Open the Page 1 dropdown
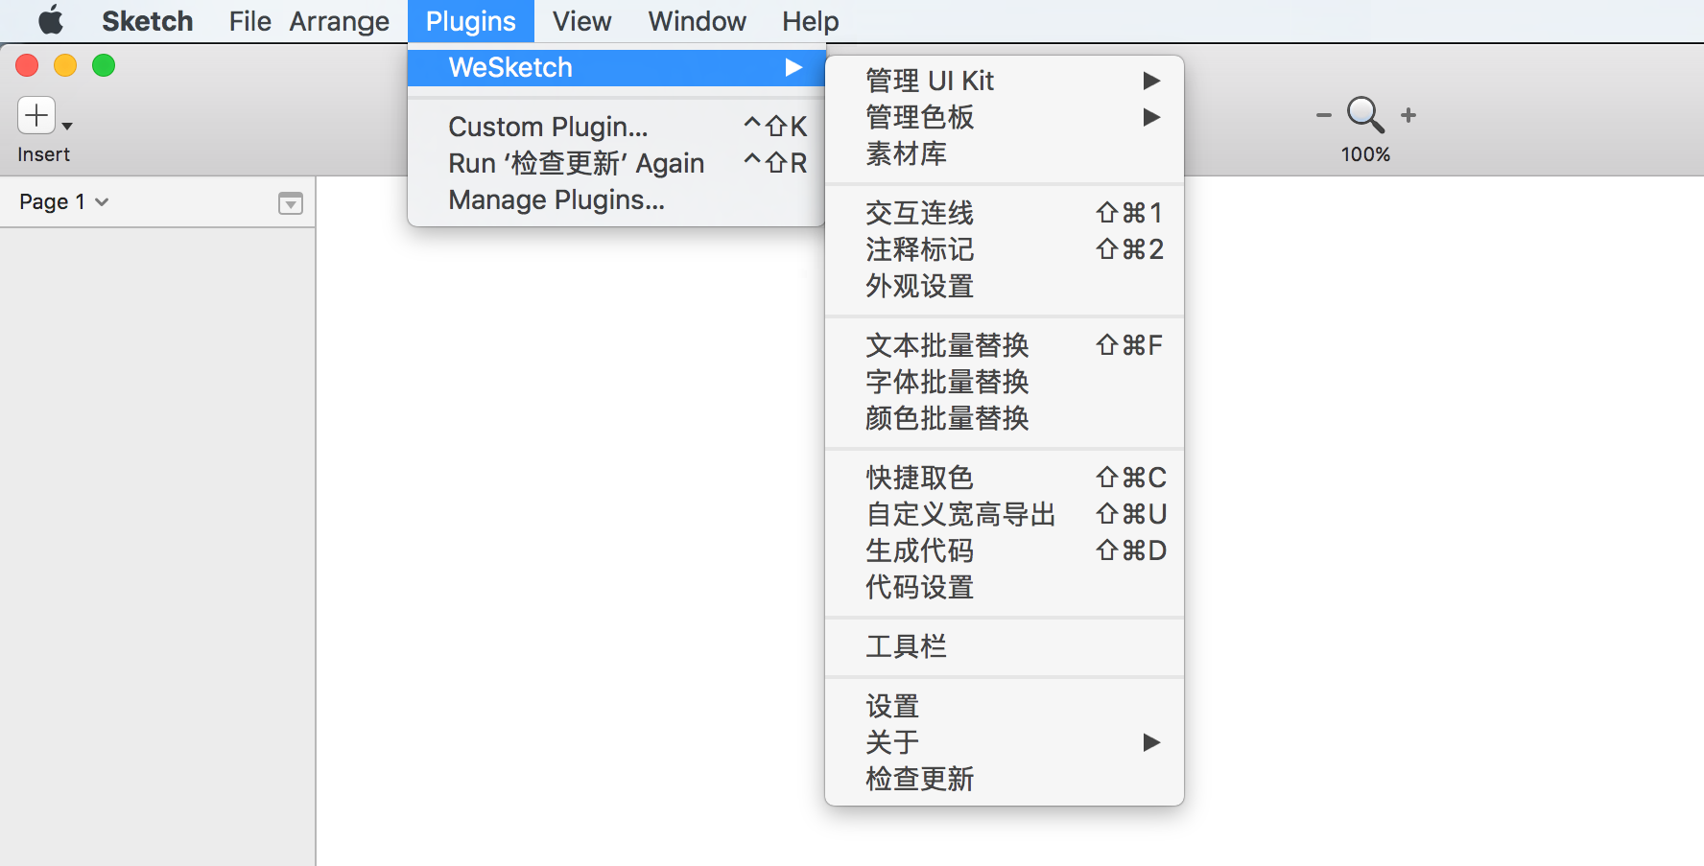 (x=63, y=202)
